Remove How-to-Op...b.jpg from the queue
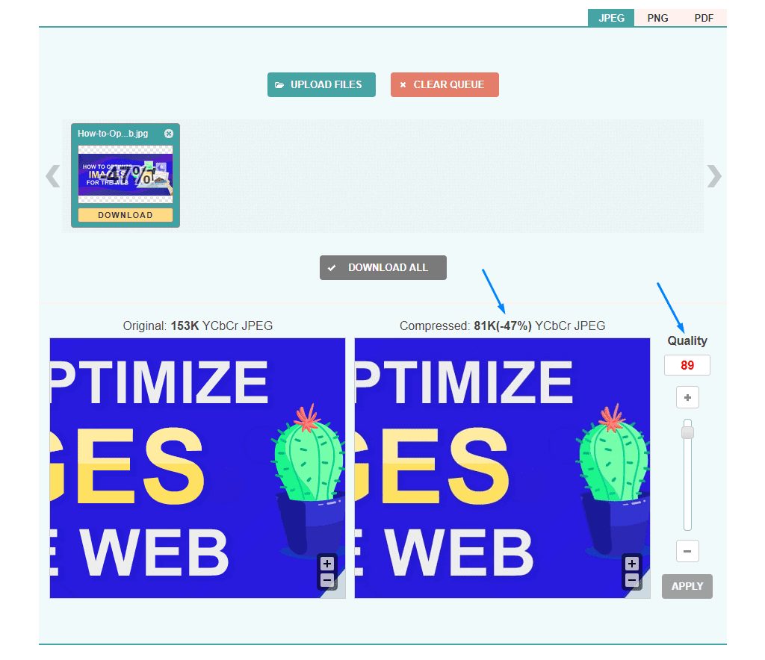 (x=169, y=134)
